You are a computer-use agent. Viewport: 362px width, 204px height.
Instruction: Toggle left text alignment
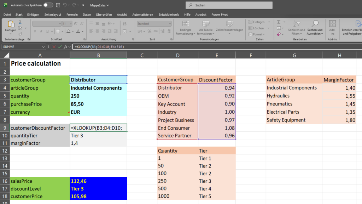[91, 31]
